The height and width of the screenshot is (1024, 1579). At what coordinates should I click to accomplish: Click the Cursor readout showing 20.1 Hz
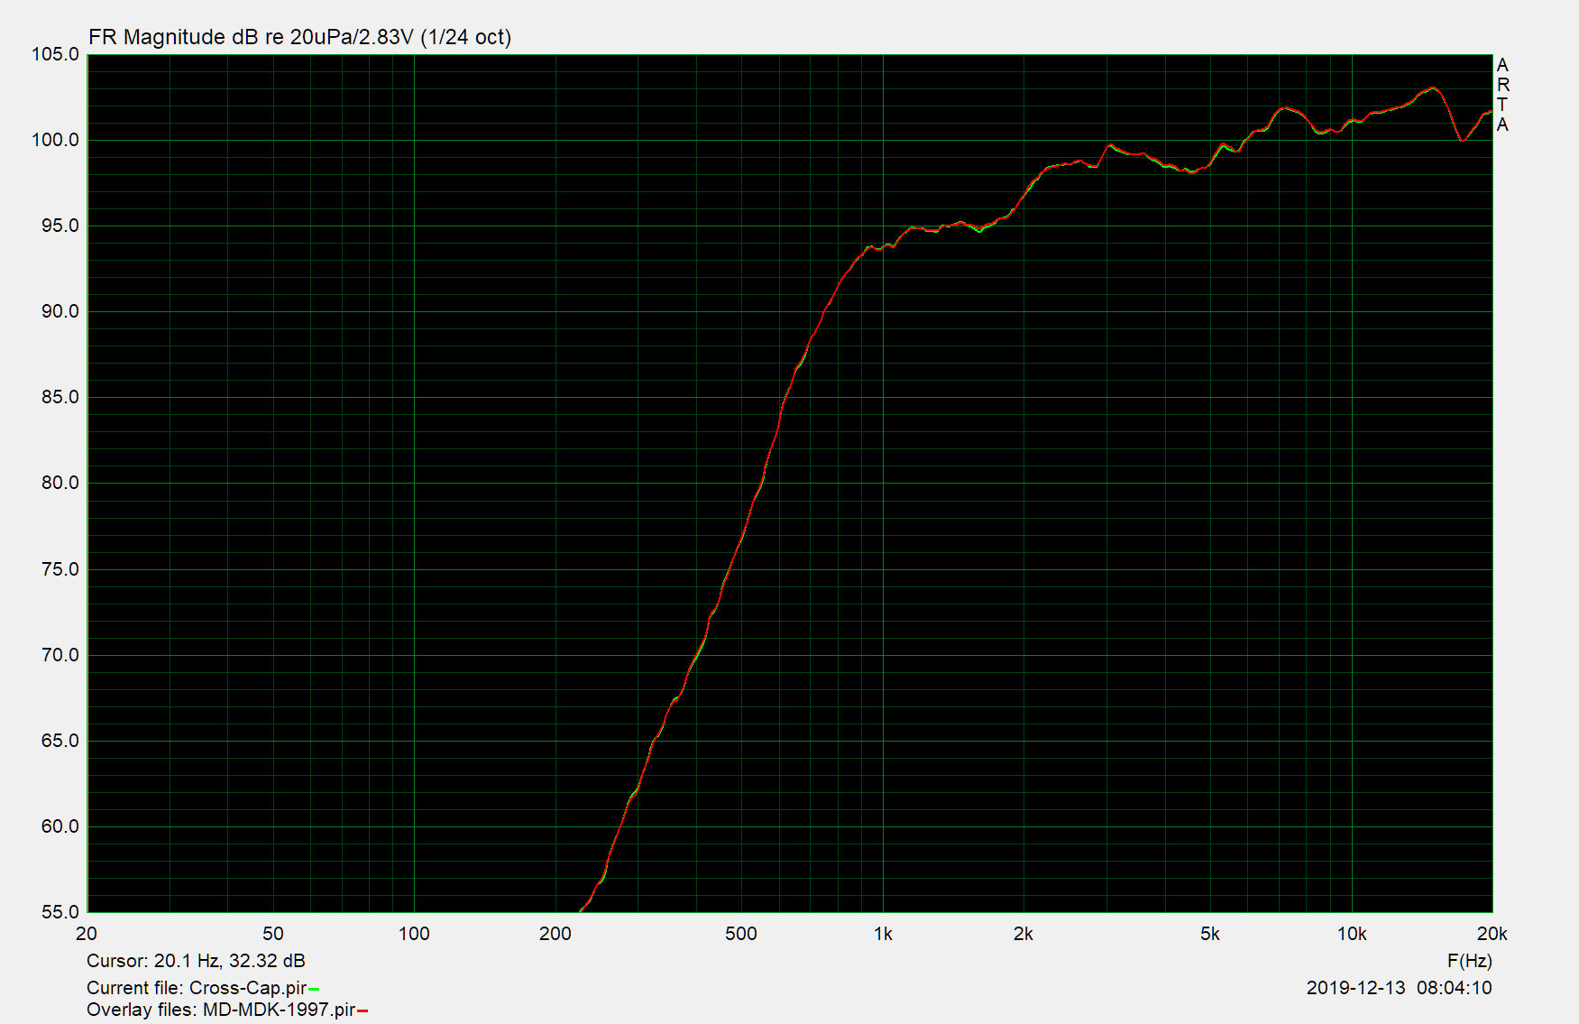[x=196, y=961]
